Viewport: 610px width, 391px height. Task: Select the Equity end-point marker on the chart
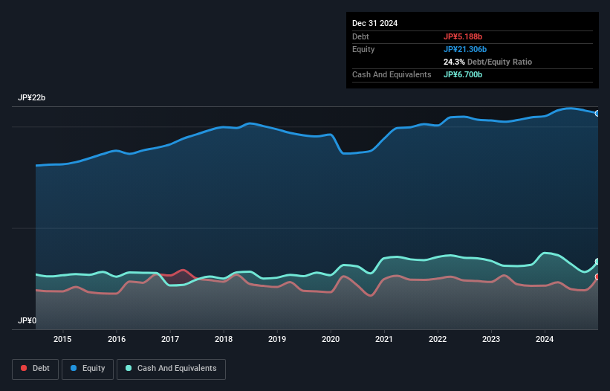pyautogui.click(x=597, y=114)
